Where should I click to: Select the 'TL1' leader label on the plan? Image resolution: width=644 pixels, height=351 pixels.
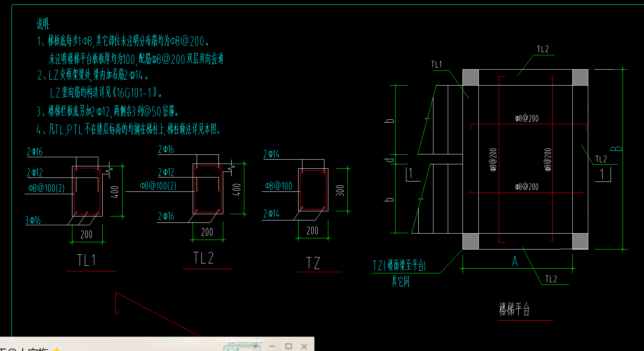(437, 64)
